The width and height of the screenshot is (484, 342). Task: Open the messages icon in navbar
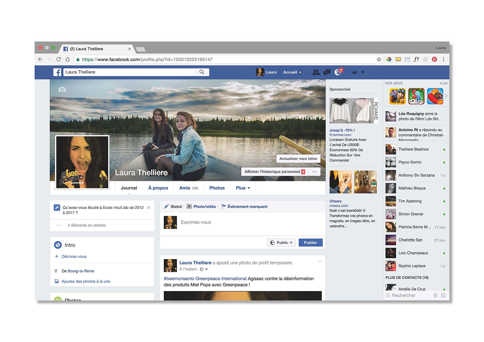pos(327,72)
